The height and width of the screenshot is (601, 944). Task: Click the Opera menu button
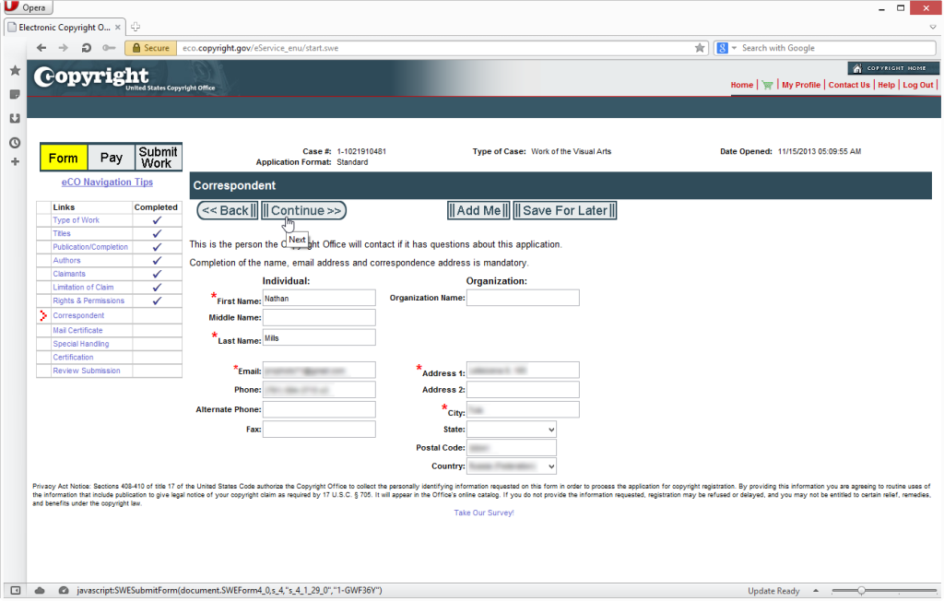[x=27, y=7]
